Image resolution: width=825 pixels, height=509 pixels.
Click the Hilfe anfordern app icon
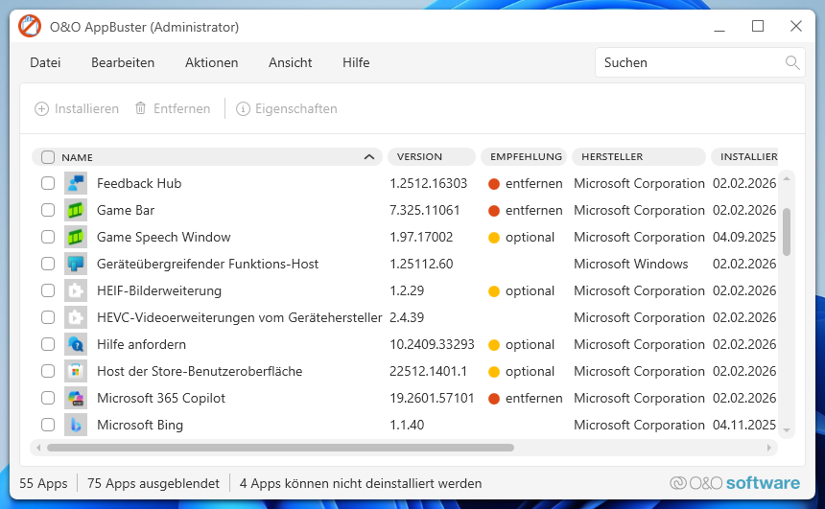tap(76, 344)
